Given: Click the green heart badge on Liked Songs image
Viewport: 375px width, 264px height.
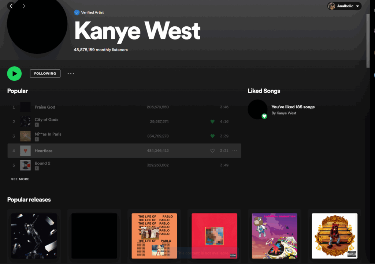Looking at the screenshot, I should 264,116.
